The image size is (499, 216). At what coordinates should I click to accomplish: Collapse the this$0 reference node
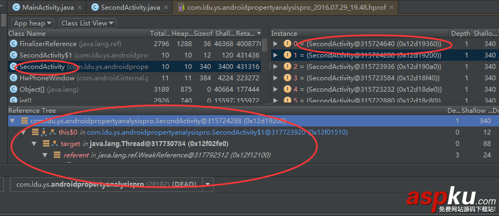click(x=23, y=132)
